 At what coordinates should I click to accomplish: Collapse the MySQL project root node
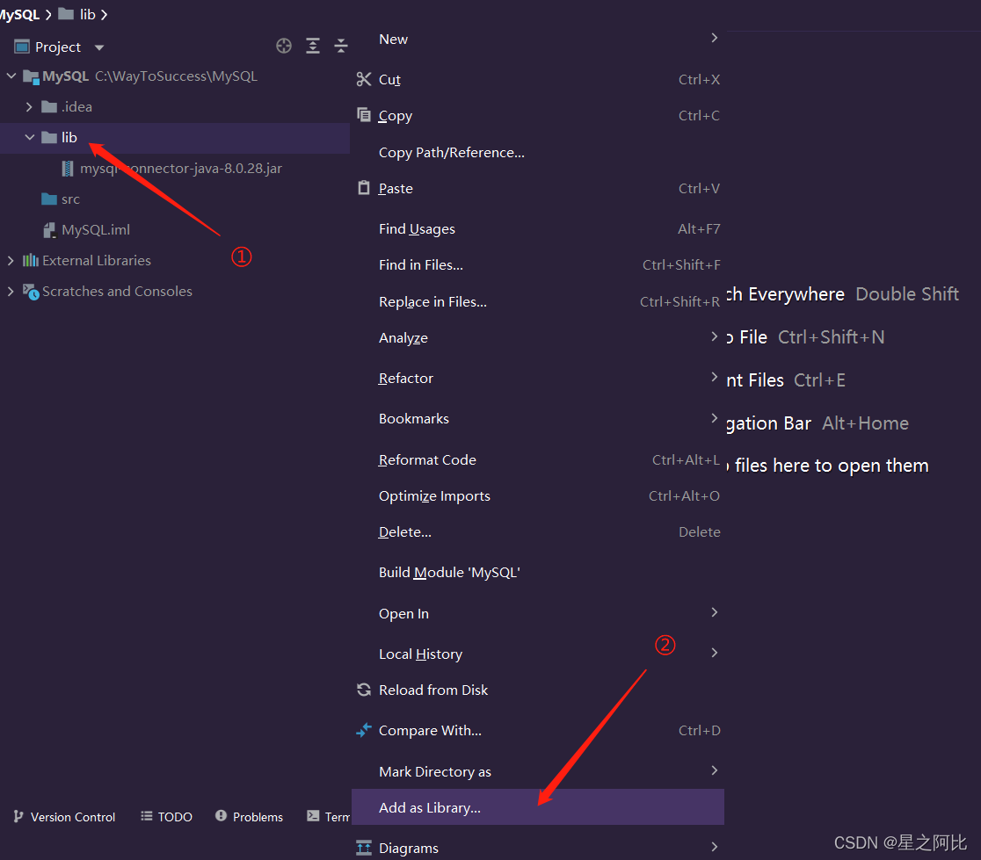pyautogui.click(x=11, y=76)
